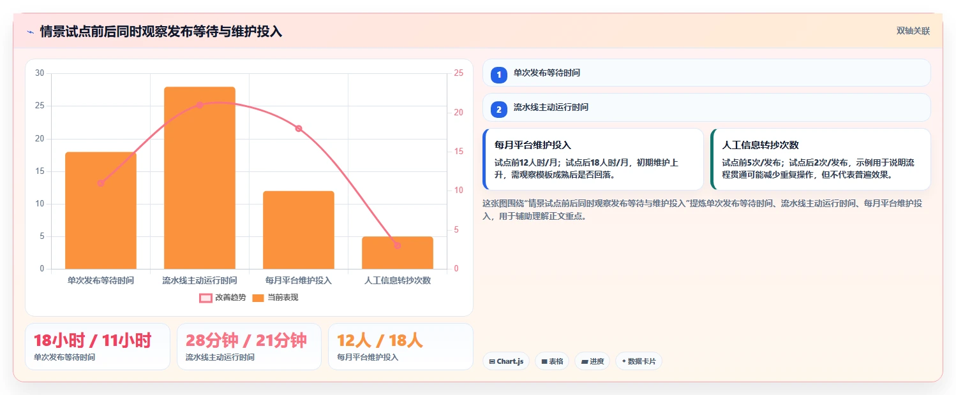Click trend line point above 每月平台维护投入 bar
This screenshot has height=395, width=956.
(x=299, y=128)
